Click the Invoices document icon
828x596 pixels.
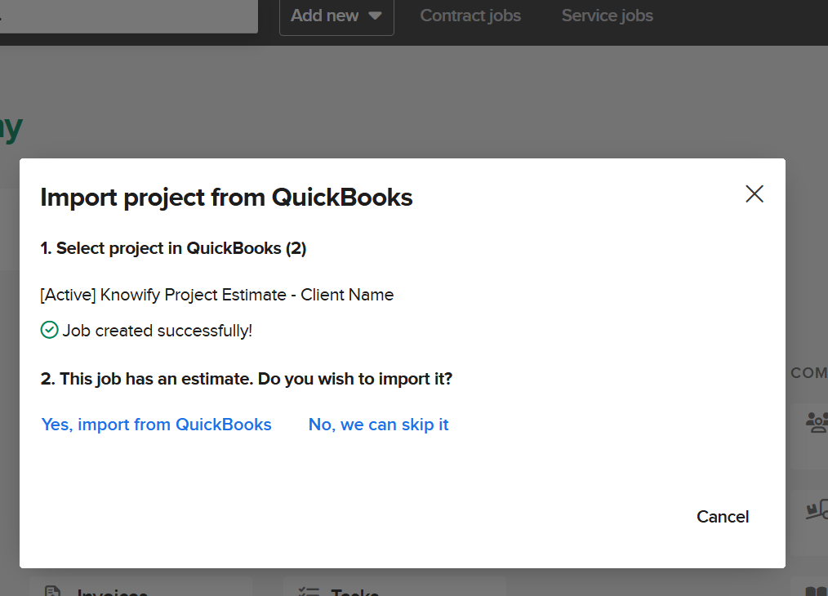pos(54,591)
